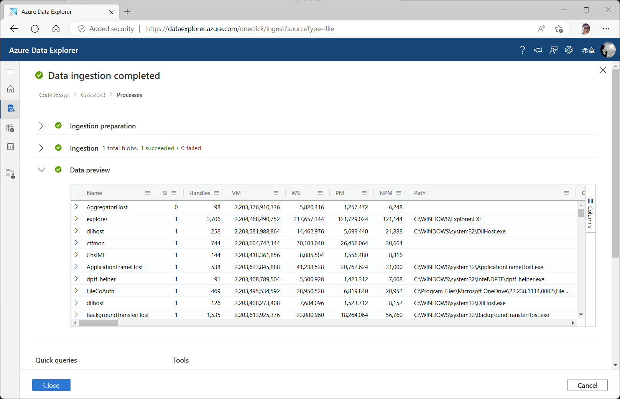Expand the ctfmon row

(x=76, y=243)
